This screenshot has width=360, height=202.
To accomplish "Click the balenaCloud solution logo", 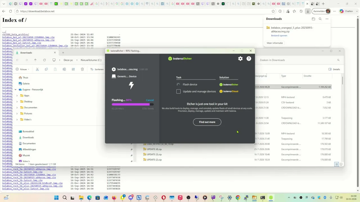I will 229,91.
